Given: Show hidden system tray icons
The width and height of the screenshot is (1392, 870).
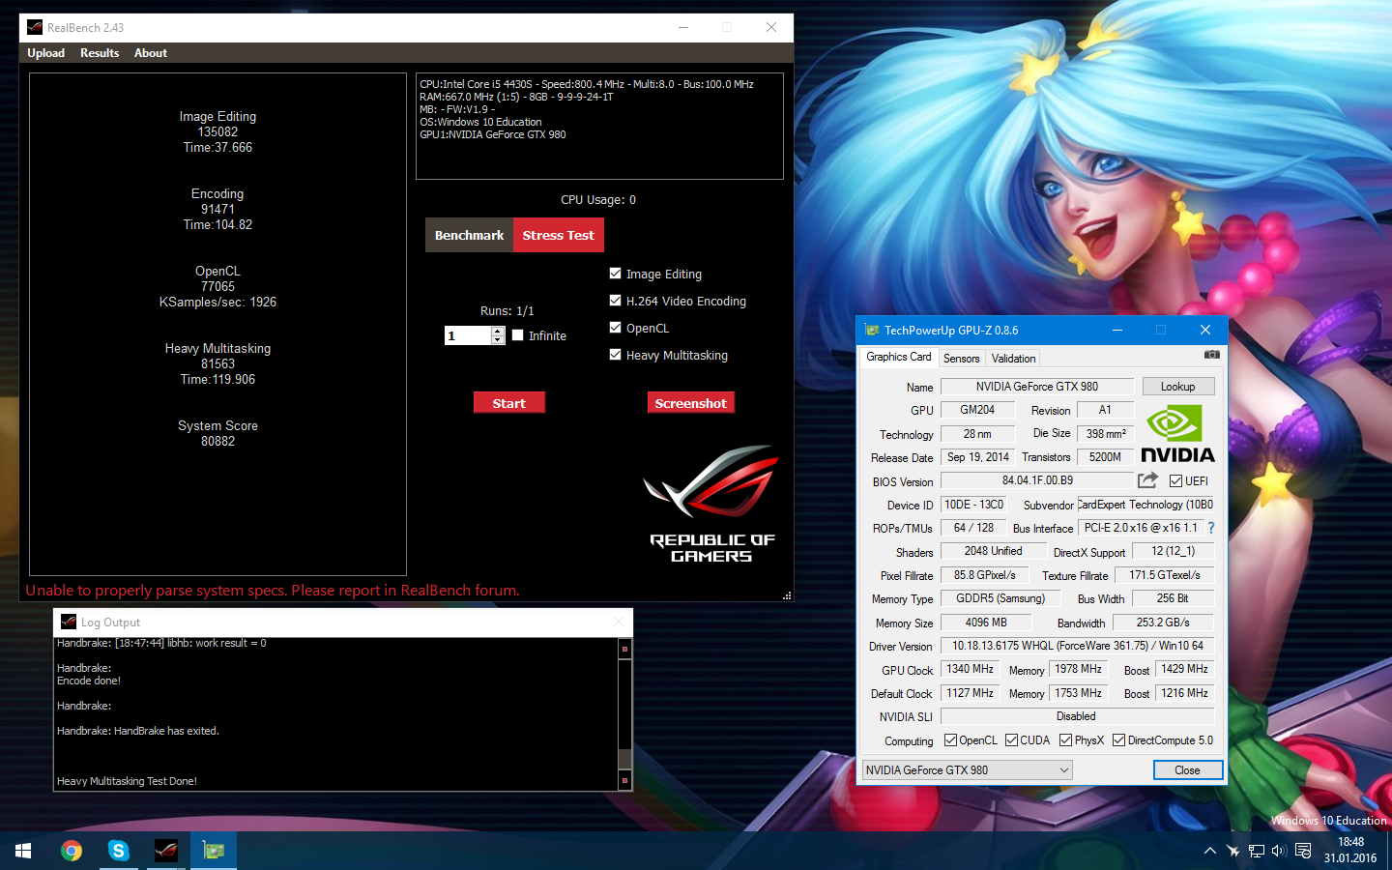Looking at the screenshot, I should 1209,851.
